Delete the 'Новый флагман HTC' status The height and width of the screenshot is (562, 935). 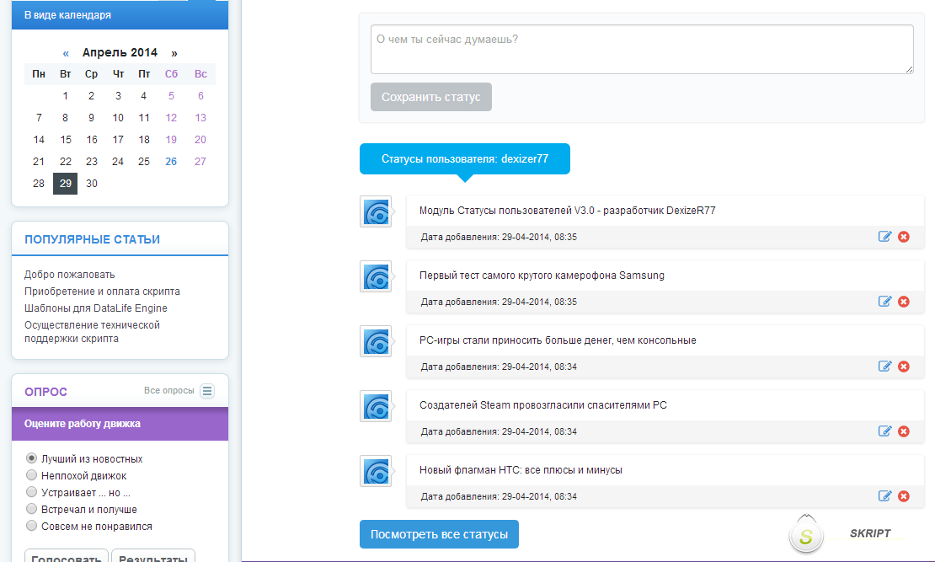tap(904, 496)
